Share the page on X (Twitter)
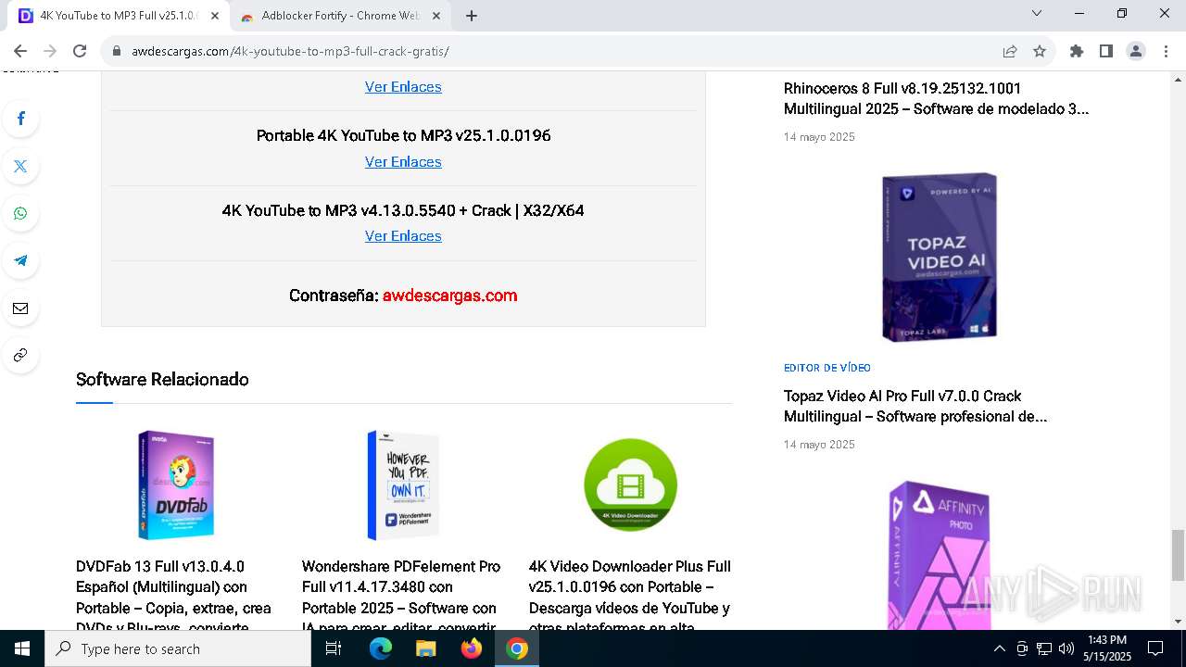The image size is (1186, 667). point(20,167)
